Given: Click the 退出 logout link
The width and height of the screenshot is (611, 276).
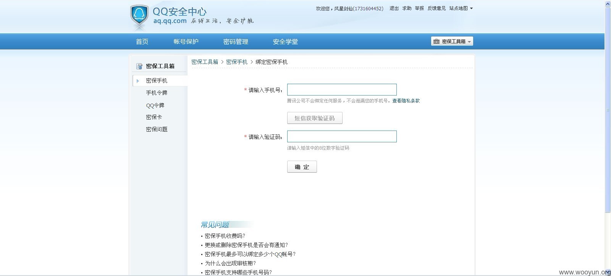Looking at the screenshot, I should 394,8.
